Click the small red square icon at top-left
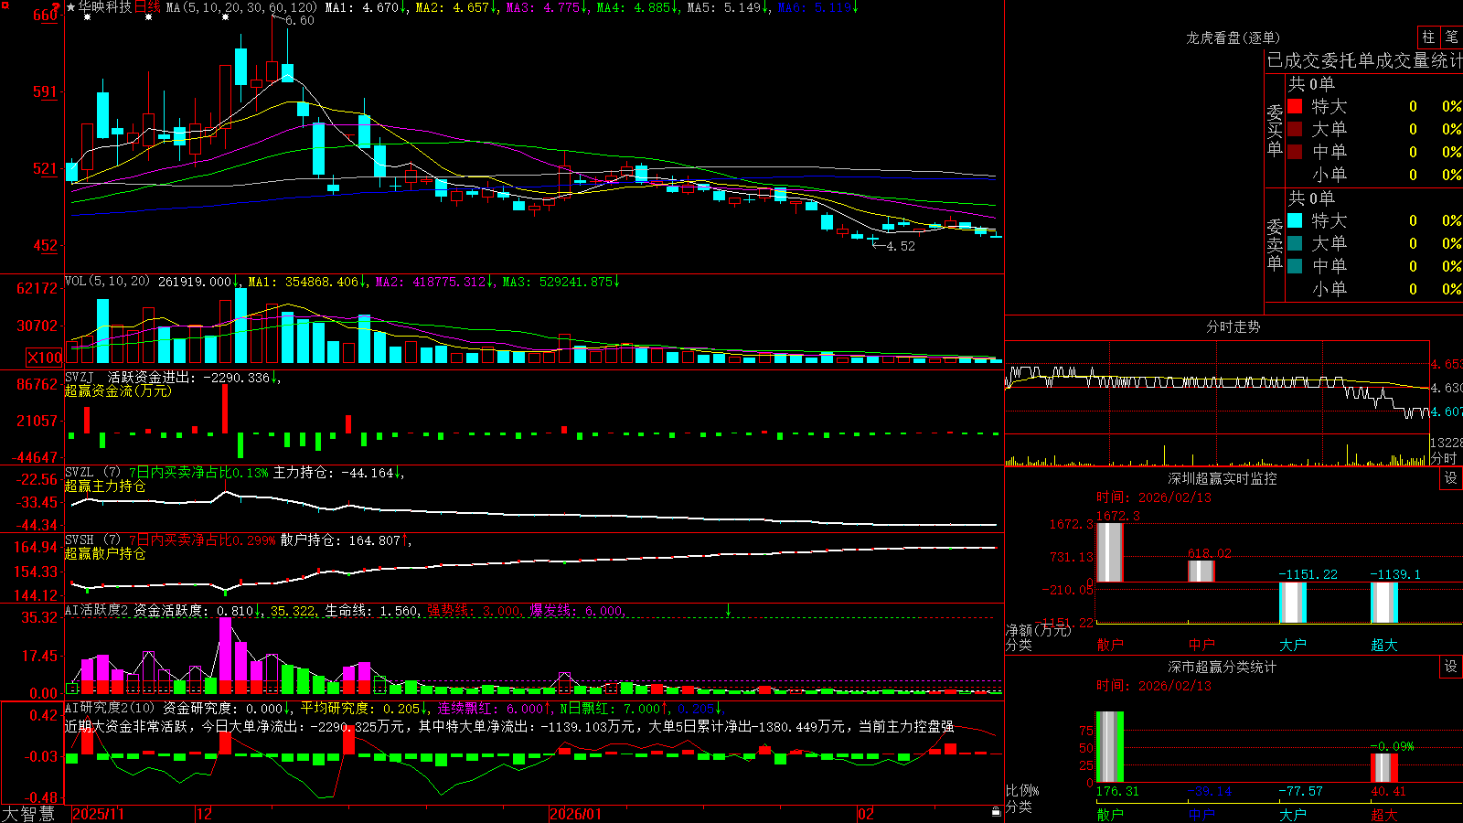The height and width of the screenshot is (823, 1463). point(5,5)
